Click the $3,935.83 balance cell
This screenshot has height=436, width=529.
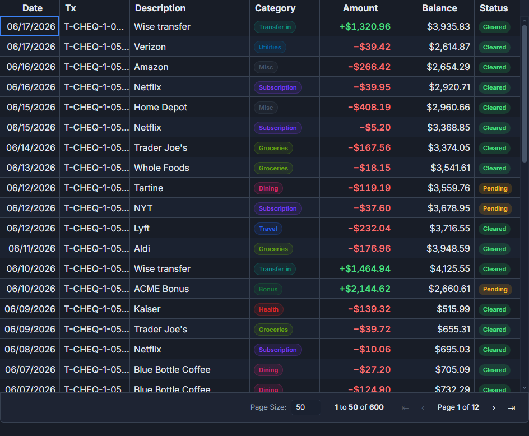click(x=434, y=26)
